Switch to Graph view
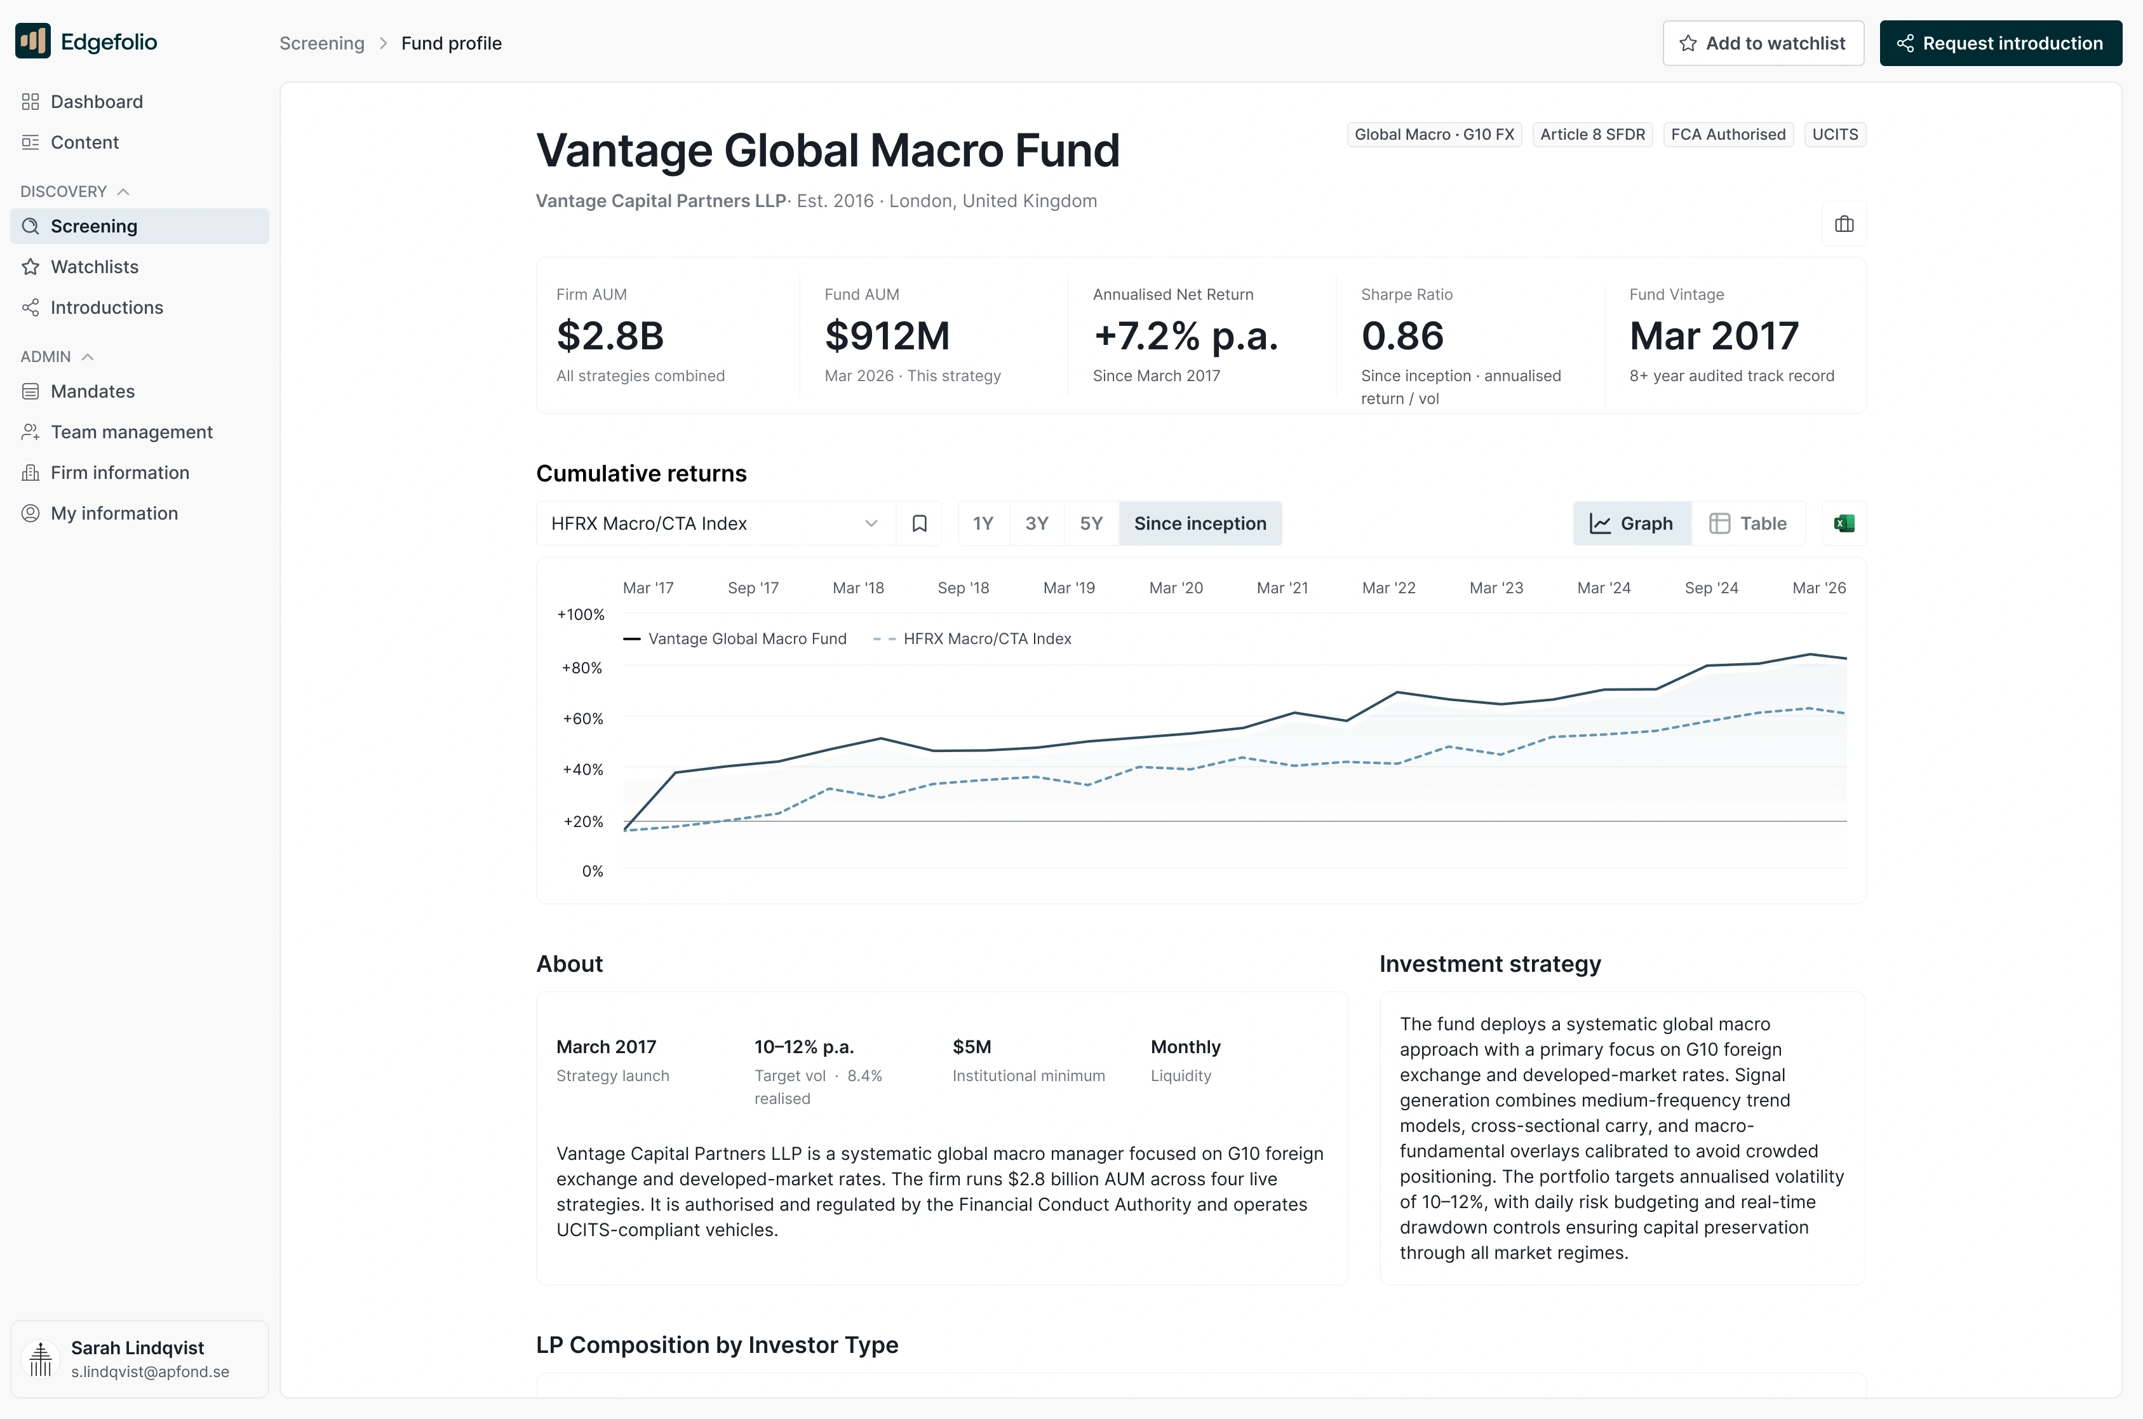The height and width of the screenshot is (1419, 2143). pyautogui.click(x=1632, y=523)
